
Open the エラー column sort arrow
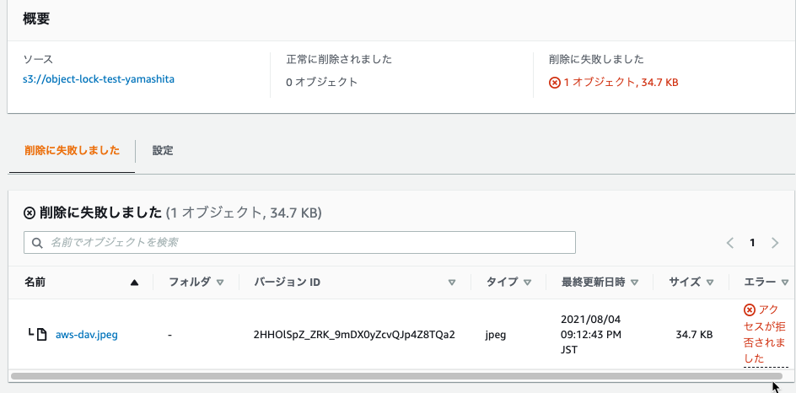click(785, 283)
